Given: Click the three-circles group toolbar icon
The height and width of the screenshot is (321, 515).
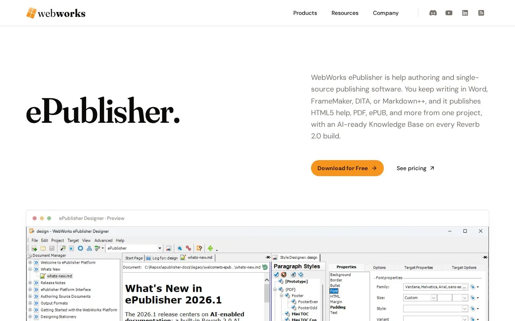Looking at the screenshot, I should pos(89,248).
